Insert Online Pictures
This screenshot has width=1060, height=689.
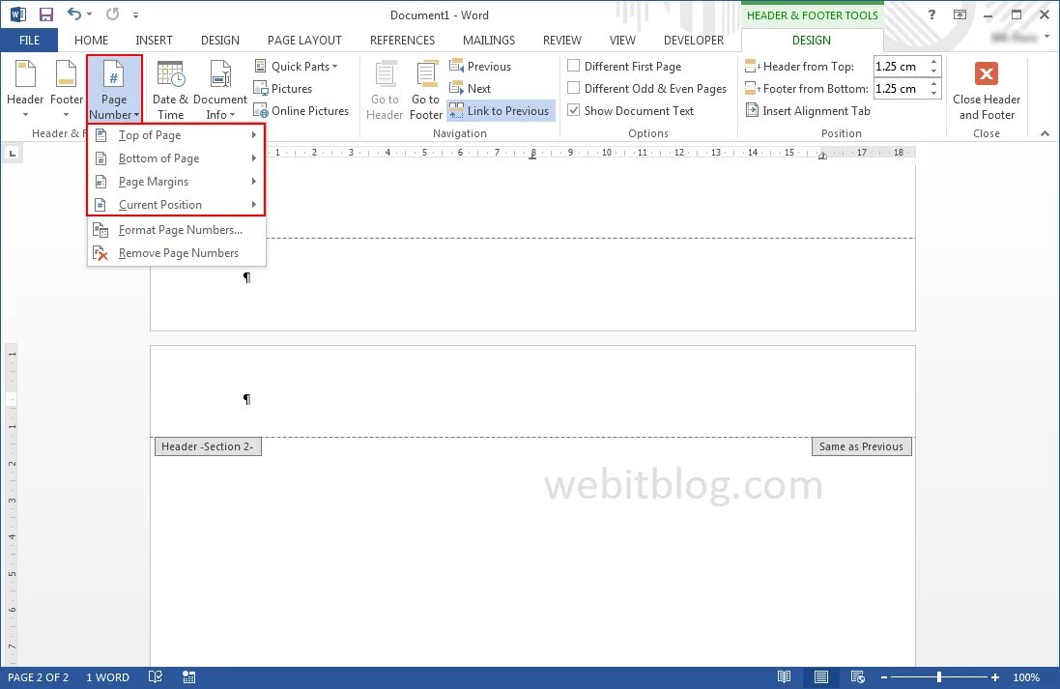coord(302,110)
